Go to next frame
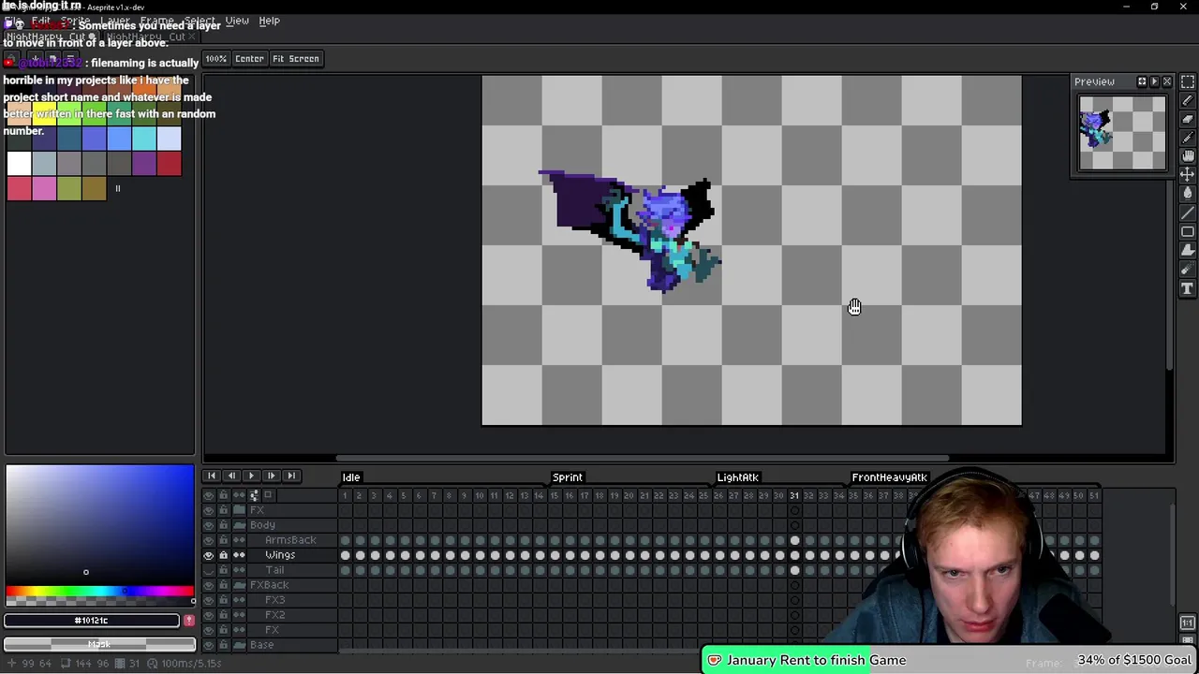Image resolution: width=1199 pixels, height=674 pixels. [x=271, y=476]
